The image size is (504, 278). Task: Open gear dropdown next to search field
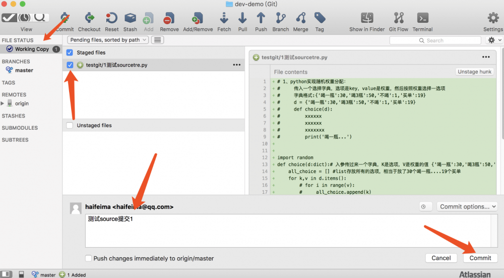[494, 40]
